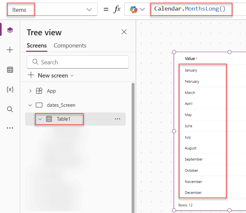Collapse the Table1 node chevron
The image size is (246, 213).
(40, 119)
